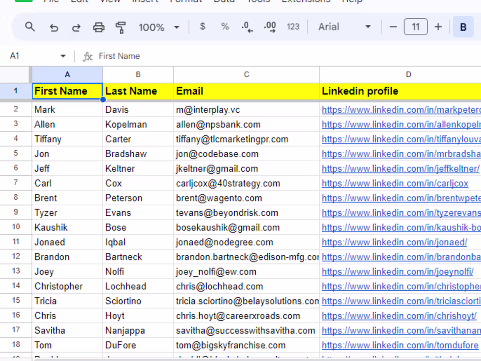Open the name box dropdown near A1
The width and height of the screenshot is (481, 361).
[63, 56]
